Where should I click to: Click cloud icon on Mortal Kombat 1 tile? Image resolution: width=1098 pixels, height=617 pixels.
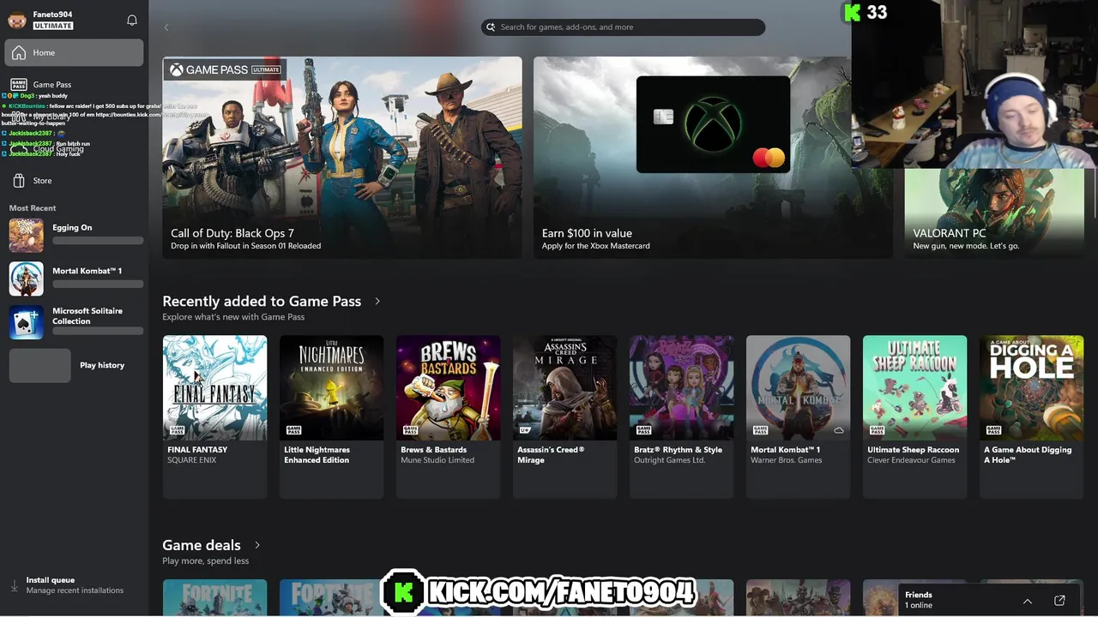838,430
